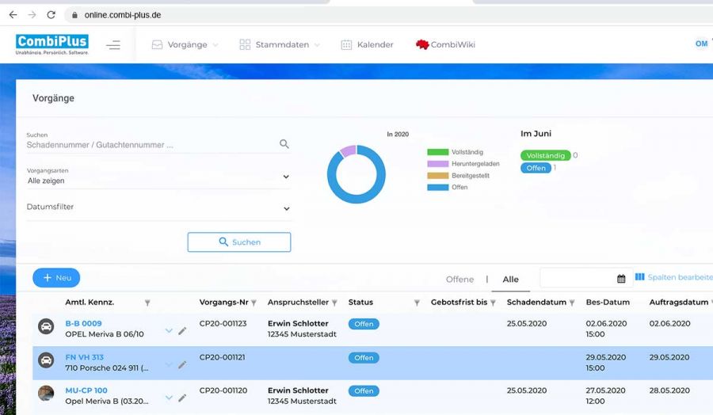Expand the Datumsfilter section

tap(286, 209)
